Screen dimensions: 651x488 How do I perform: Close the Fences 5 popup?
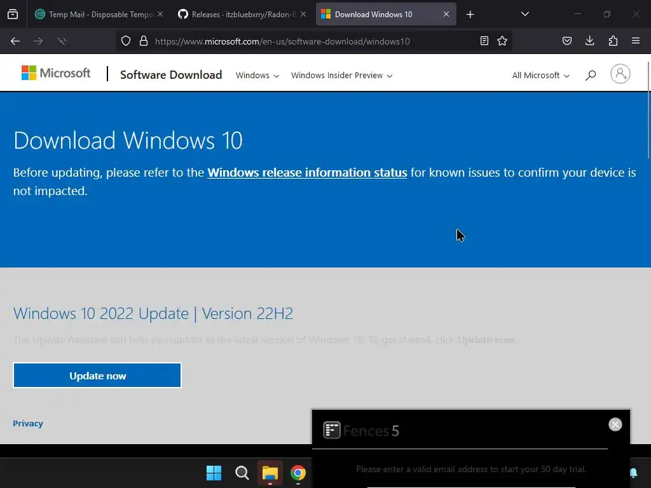[x=615, y=424]
